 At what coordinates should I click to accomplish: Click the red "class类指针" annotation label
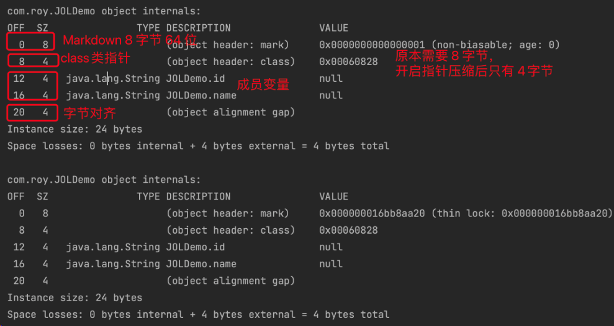click(x=95, y=59)
